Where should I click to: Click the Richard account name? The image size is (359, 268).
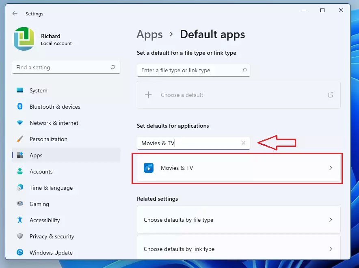[x=51, y=36]
